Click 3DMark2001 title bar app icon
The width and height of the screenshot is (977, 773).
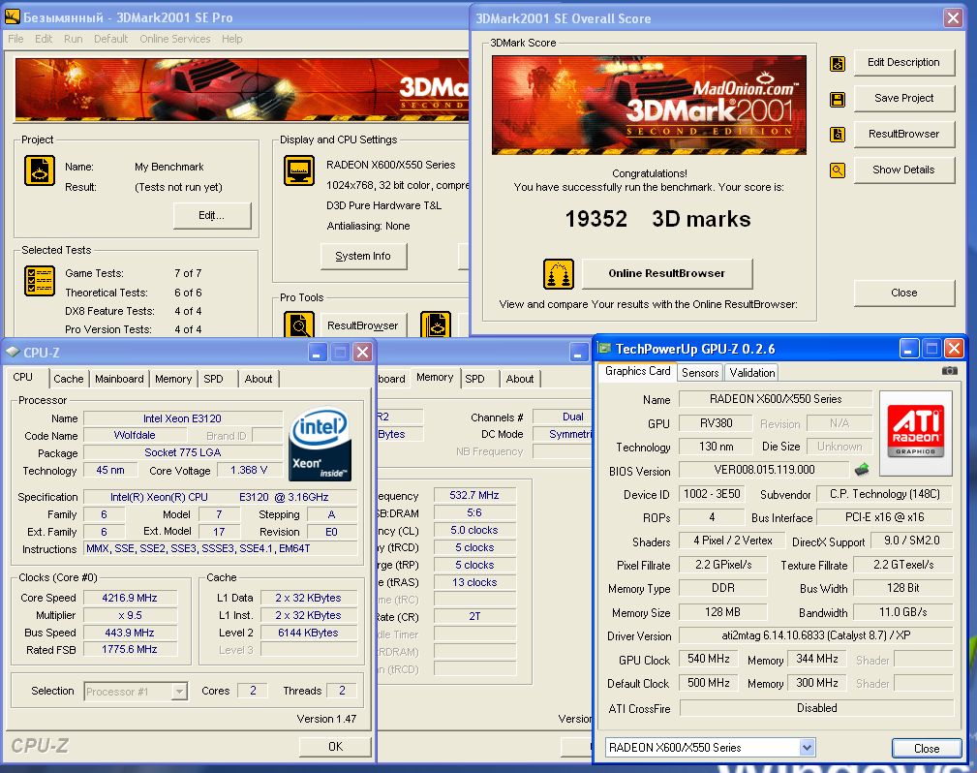(12, 16)
